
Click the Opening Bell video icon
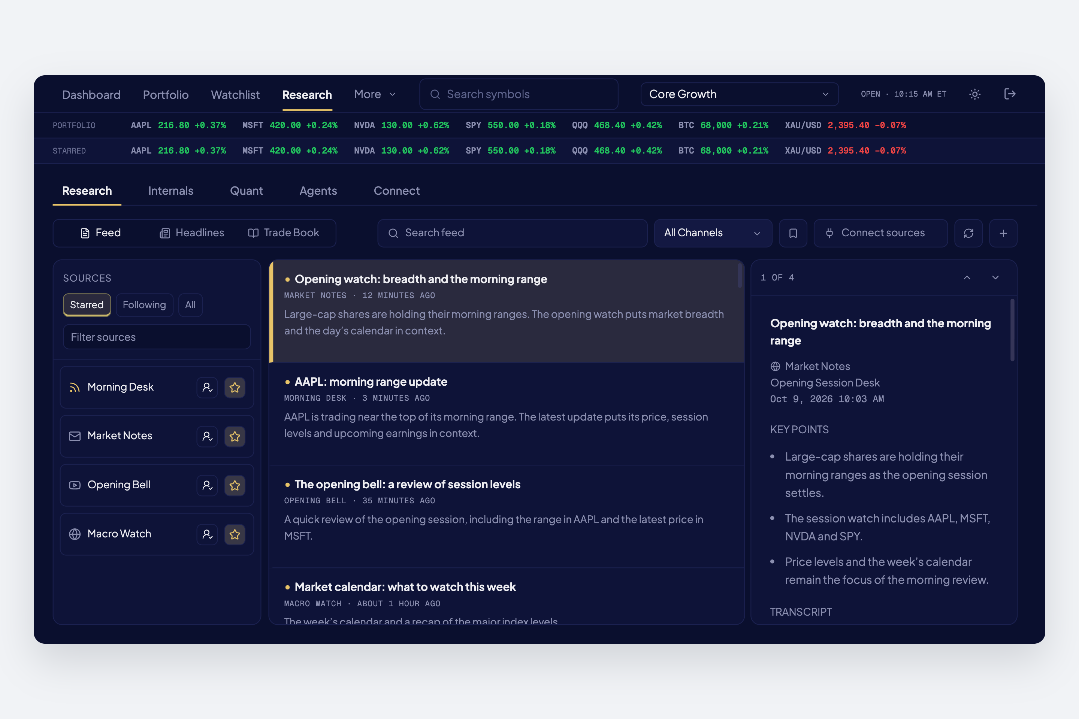[x=75, y=485]
